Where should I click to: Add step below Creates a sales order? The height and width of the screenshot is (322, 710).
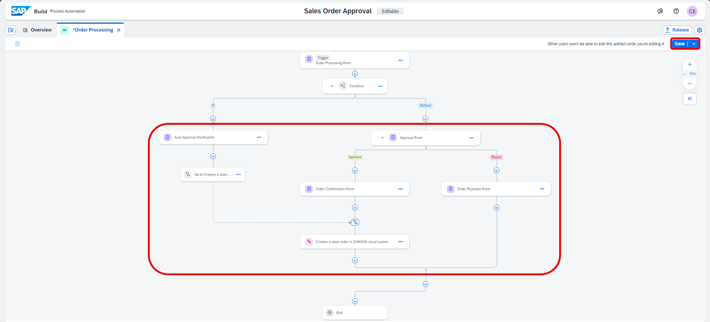coord(355,260)
